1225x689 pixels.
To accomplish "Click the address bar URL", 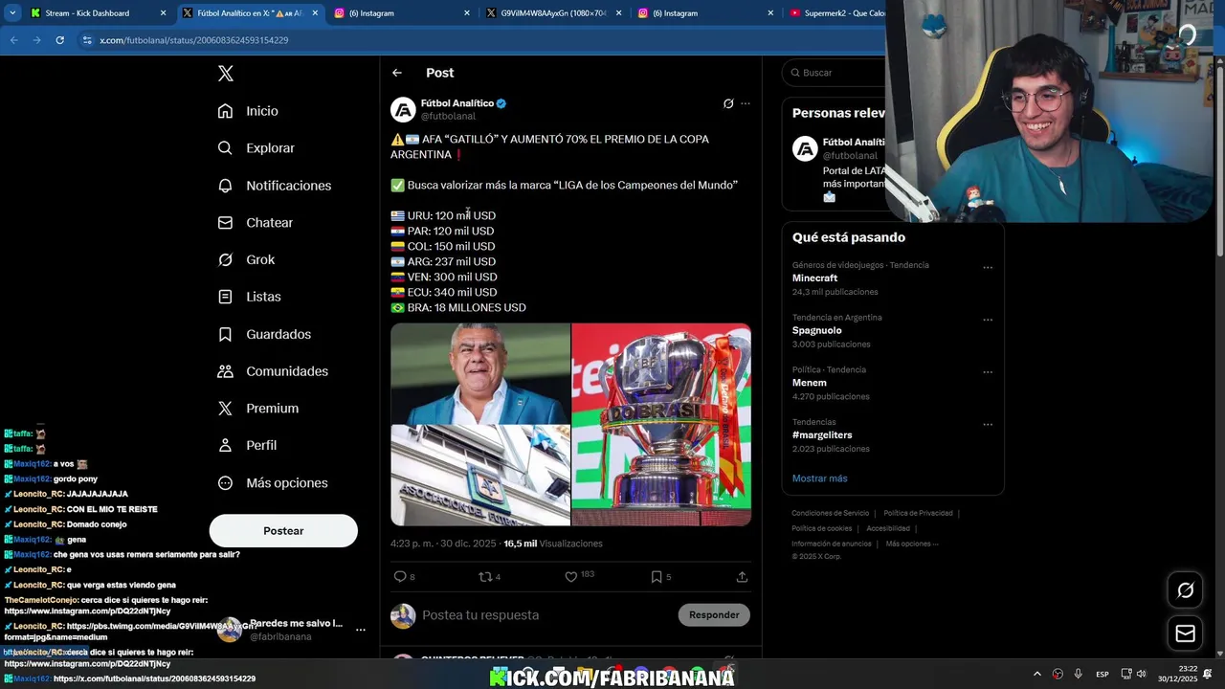I will pos(193,40).
